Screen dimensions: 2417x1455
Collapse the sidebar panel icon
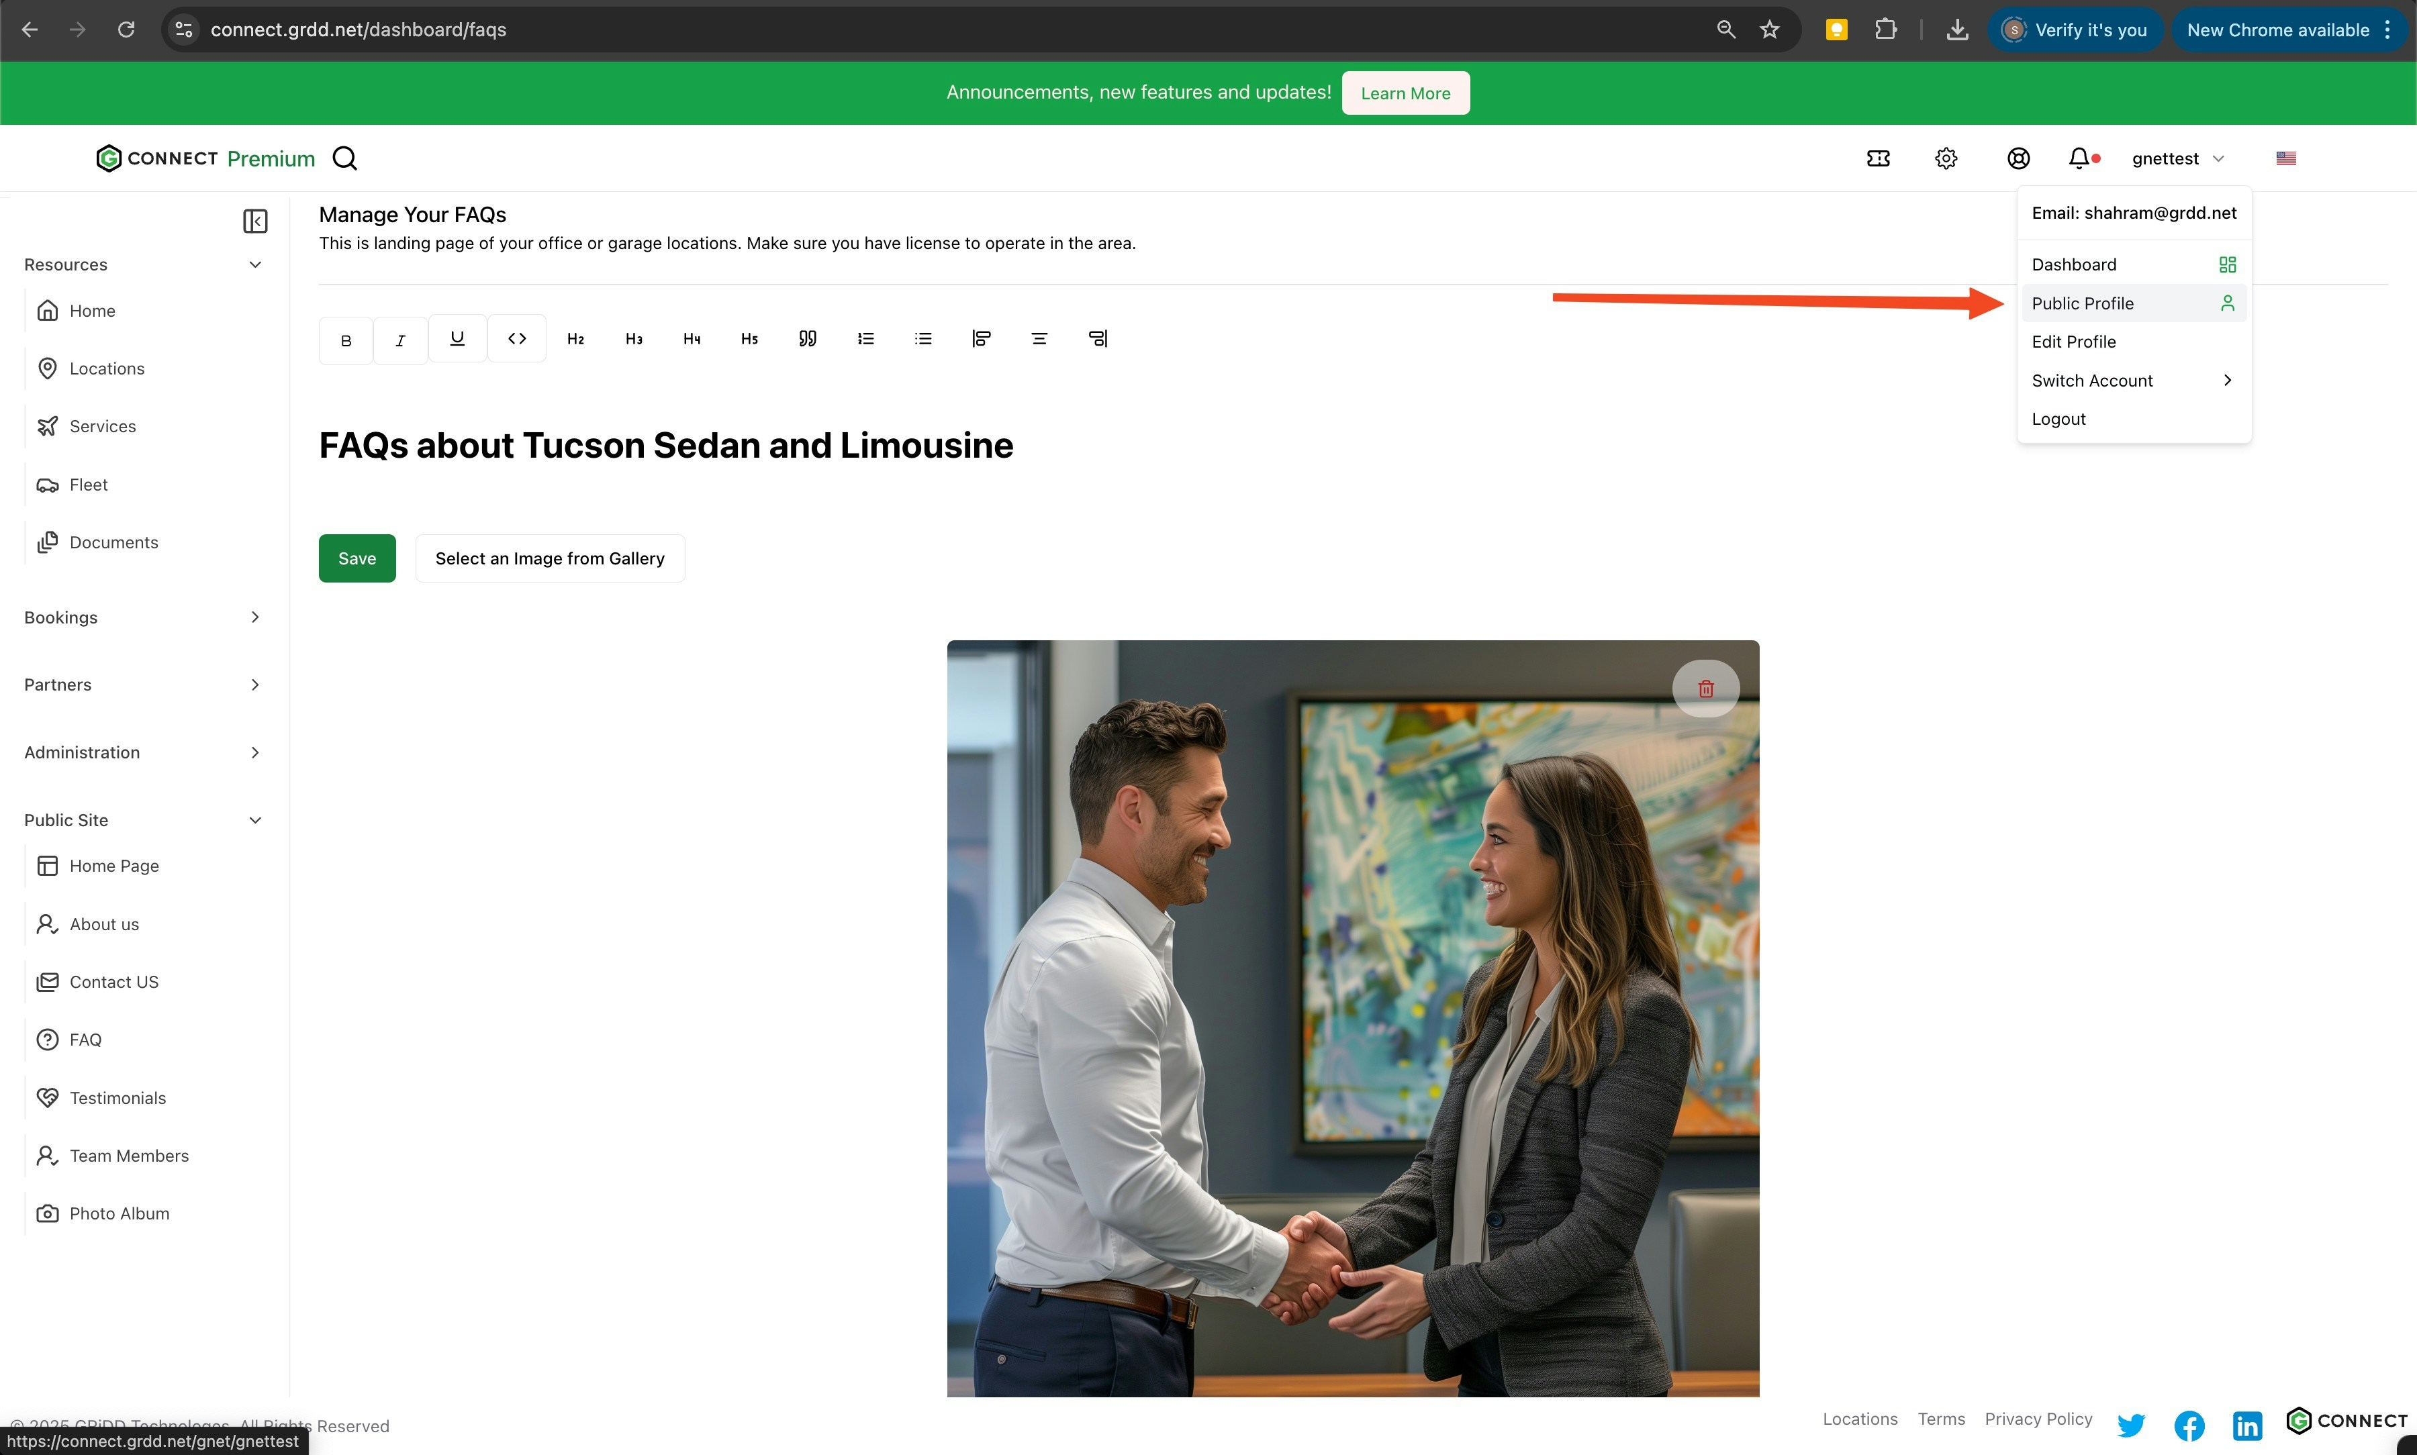click(x=255, y=221)
